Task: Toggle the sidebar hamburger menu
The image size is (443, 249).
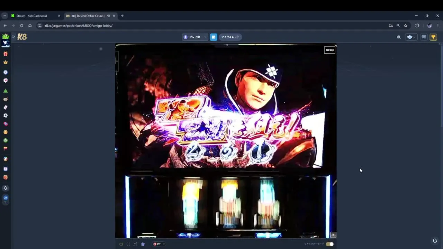Action: coord(13,37)
